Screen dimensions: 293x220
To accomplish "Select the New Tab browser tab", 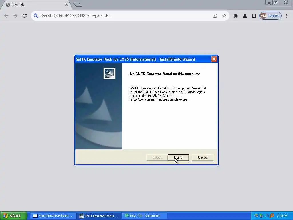I will tap(36, 5).
